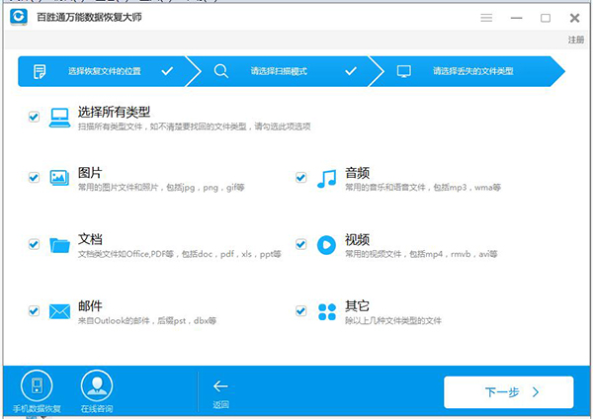The width and height of the screenshot is (593, 419).
Task: Toggle the 图片 checkbox
Action: point(34,177)
